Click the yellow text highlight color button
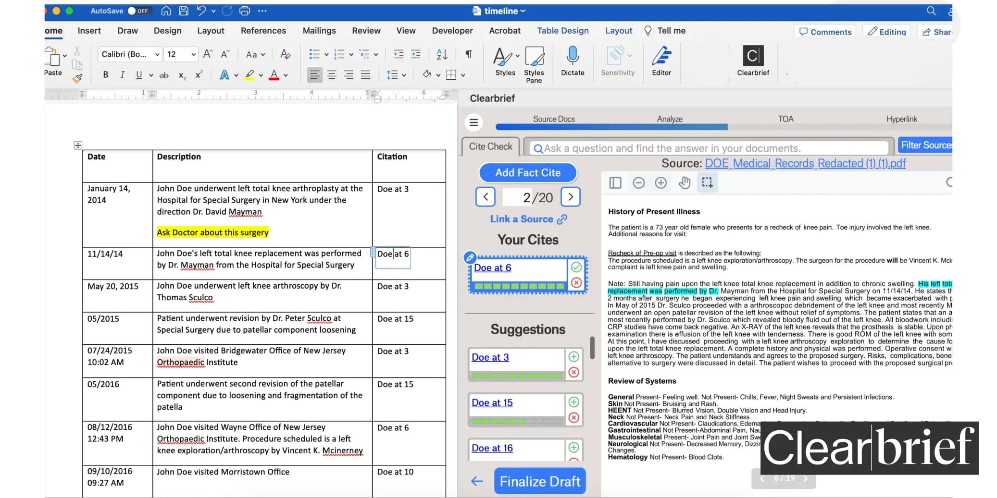Screen dimensions: 997x498 click(x=249, y=75)
